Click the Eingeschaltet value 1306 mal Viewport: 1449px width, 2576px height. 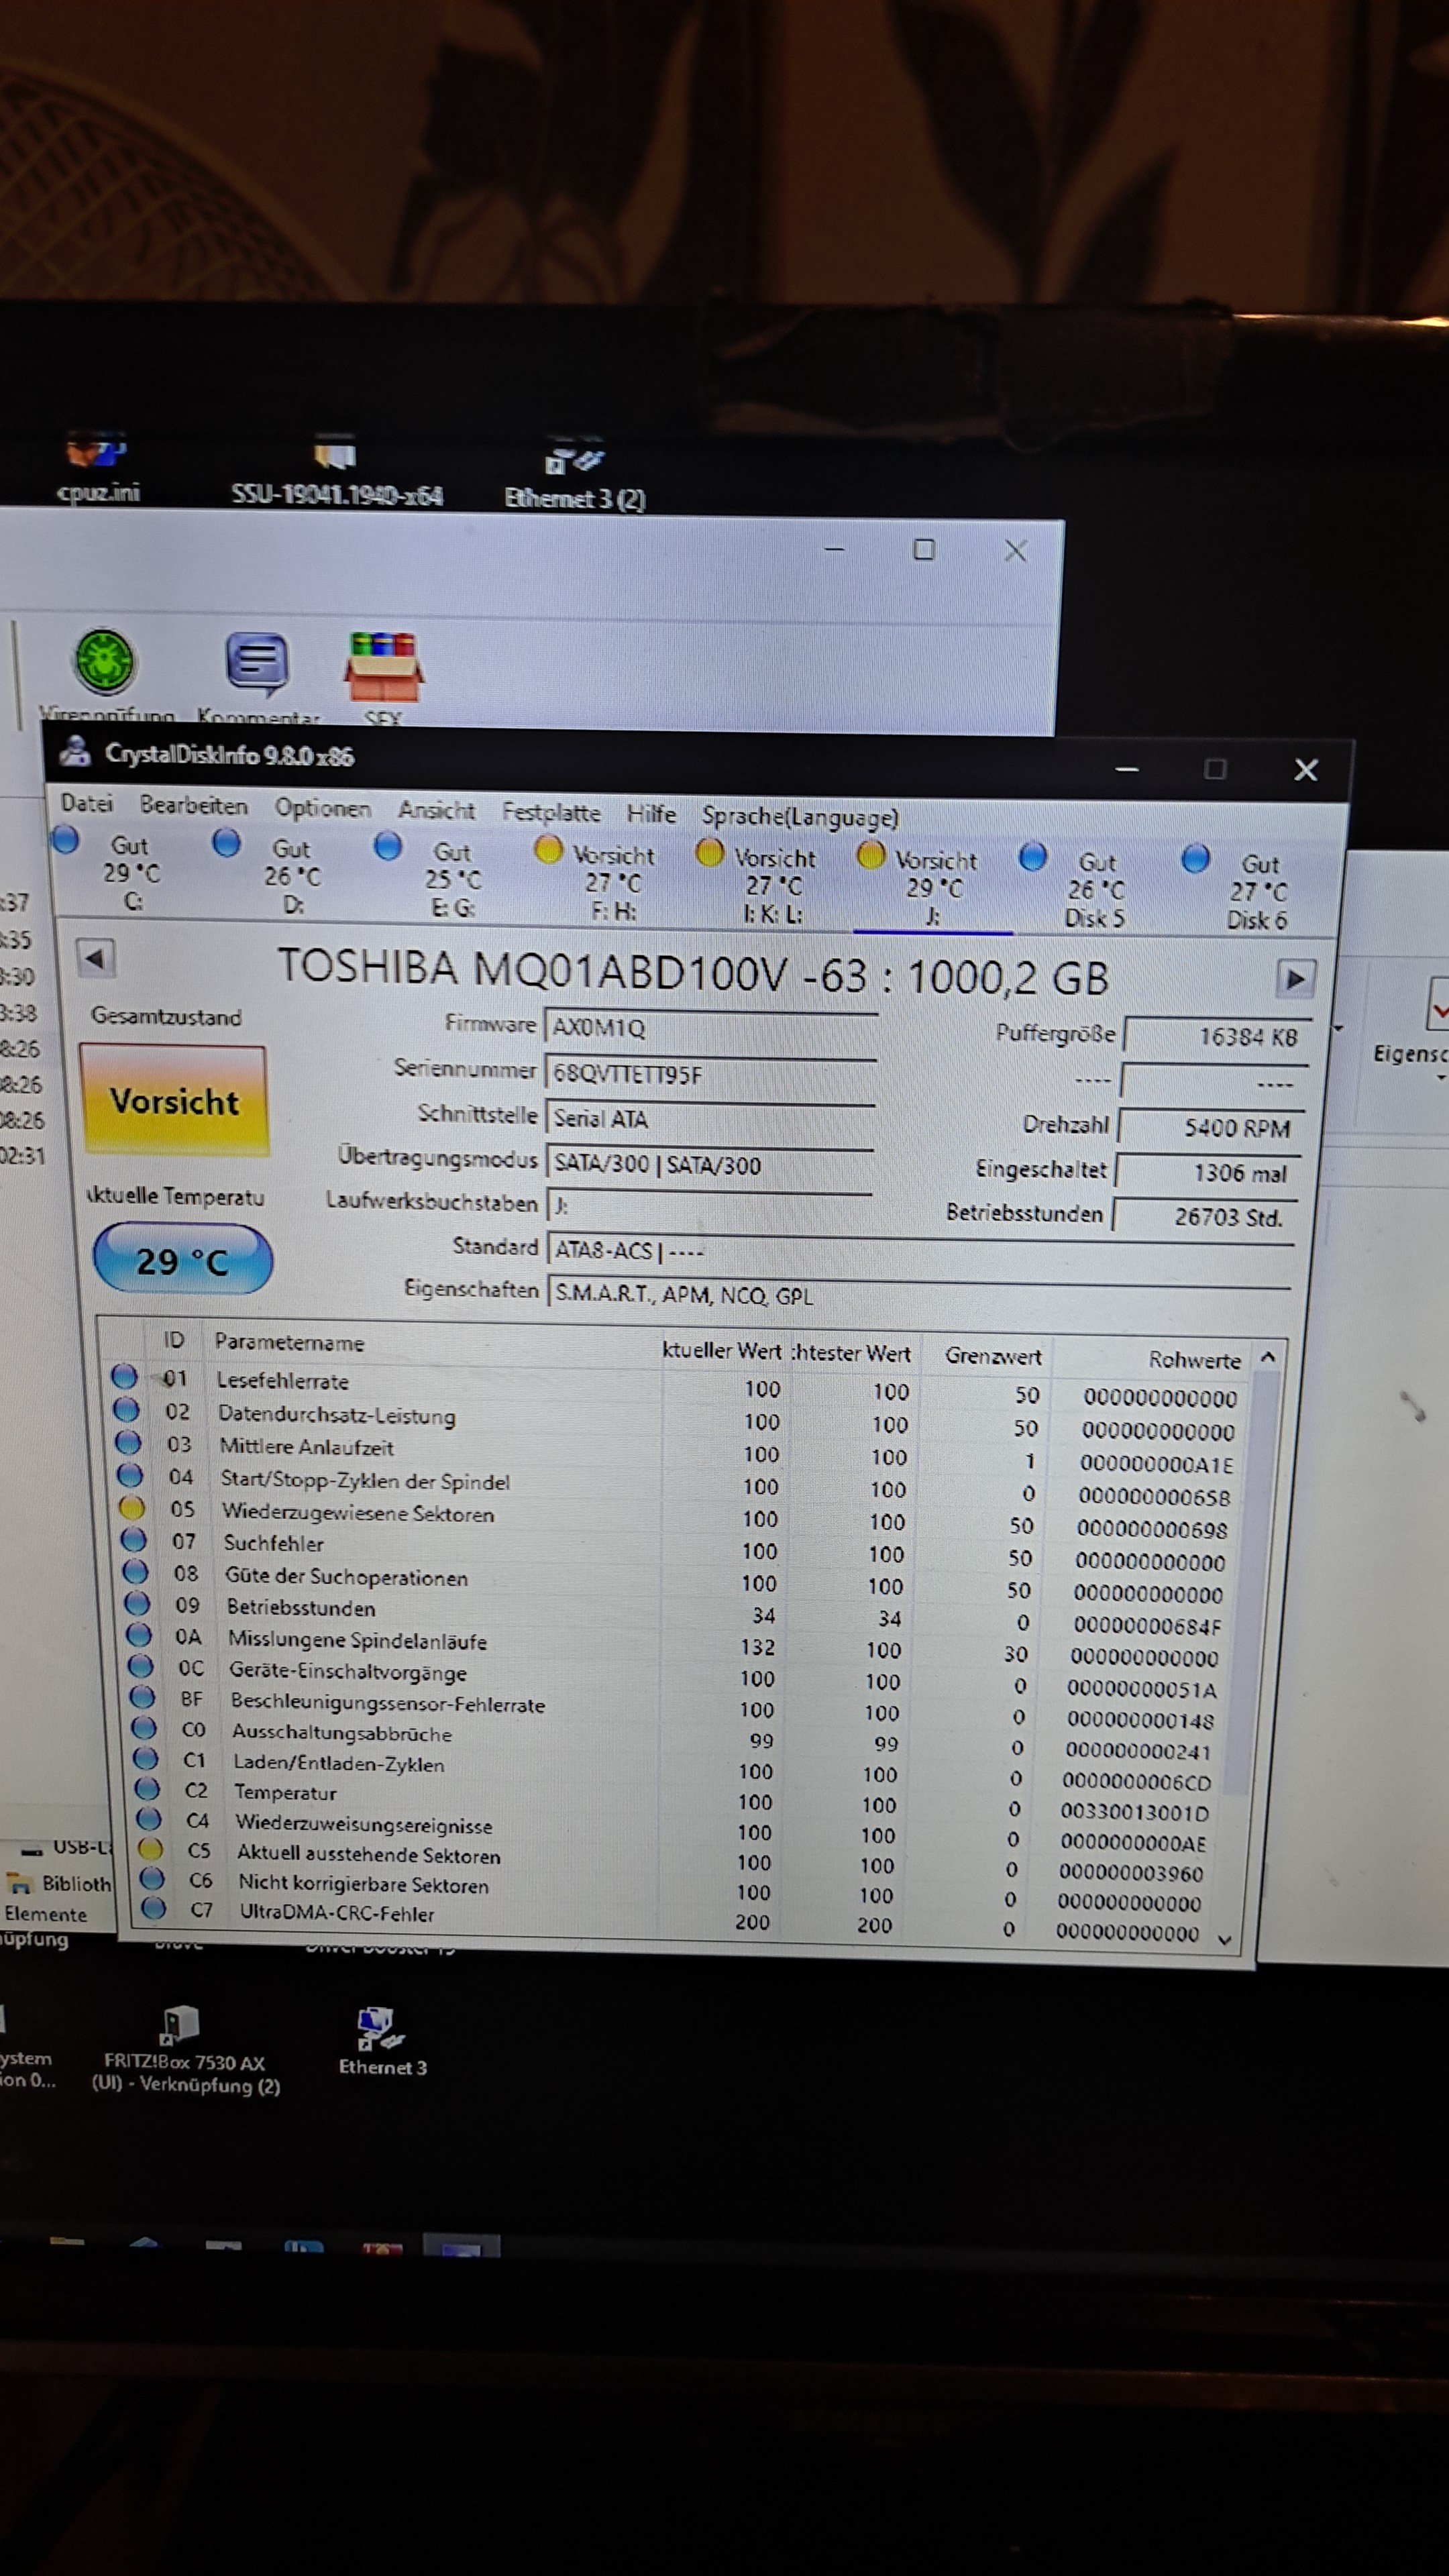[x=1208, y=1172]
